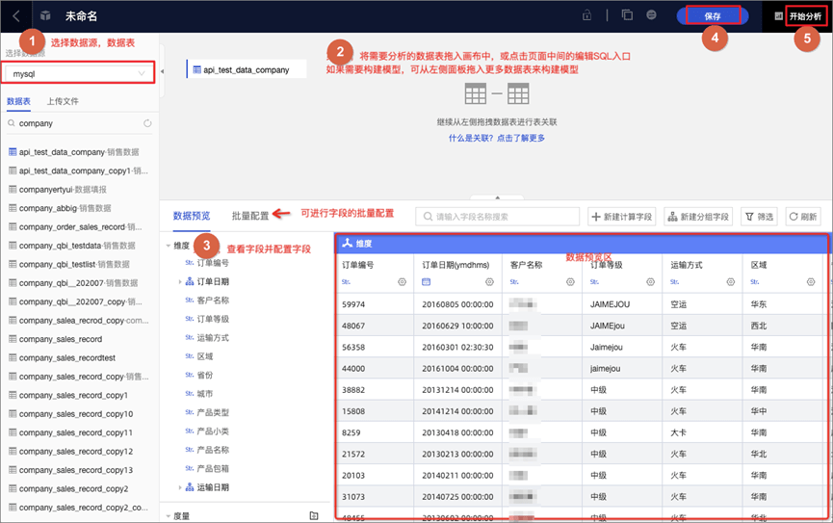Click the table icon of api_test_data_company on the canvas

197,69
